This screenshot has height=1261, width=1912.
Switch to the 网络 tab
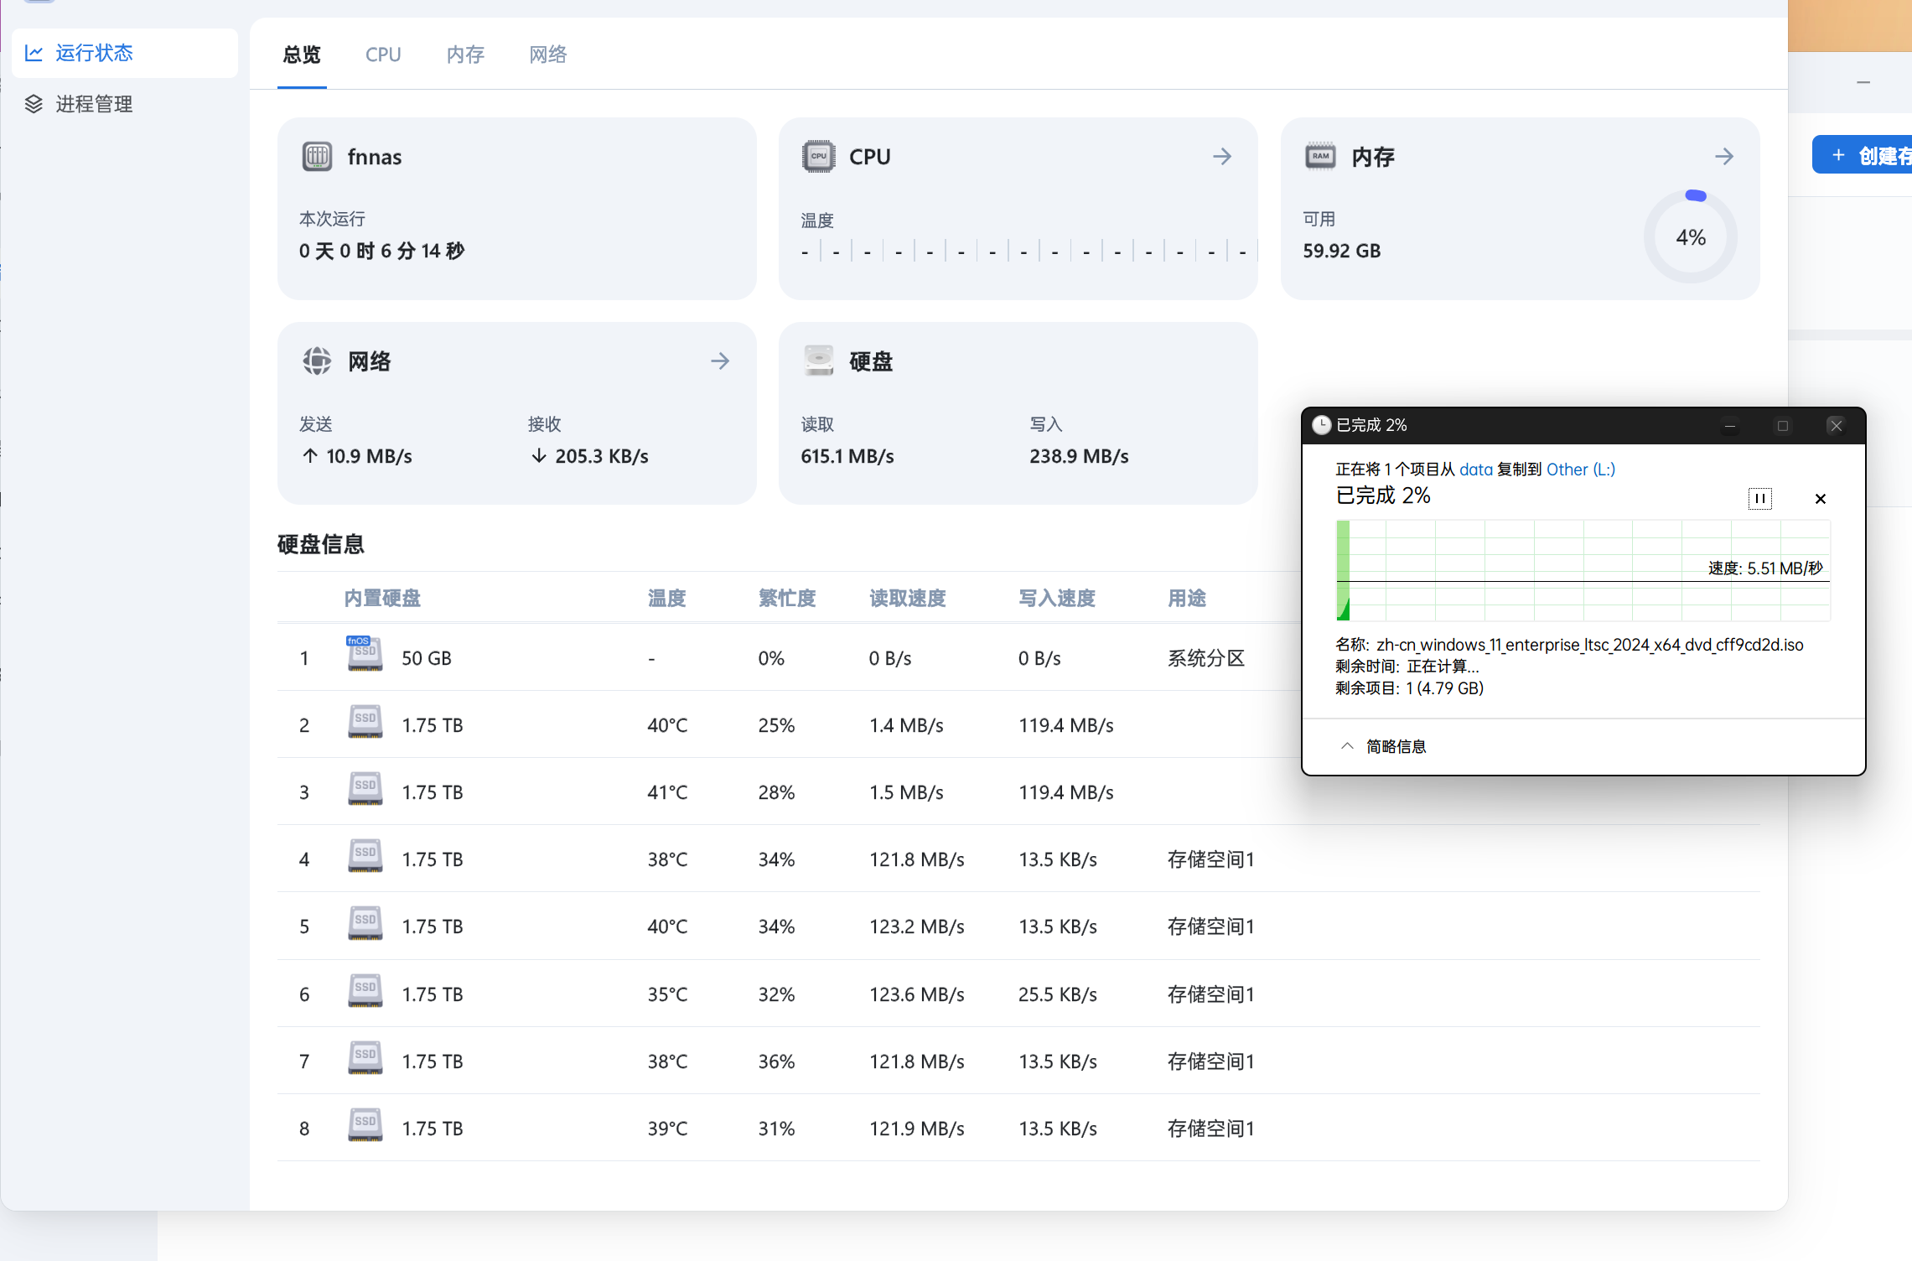tap(548, 54)
